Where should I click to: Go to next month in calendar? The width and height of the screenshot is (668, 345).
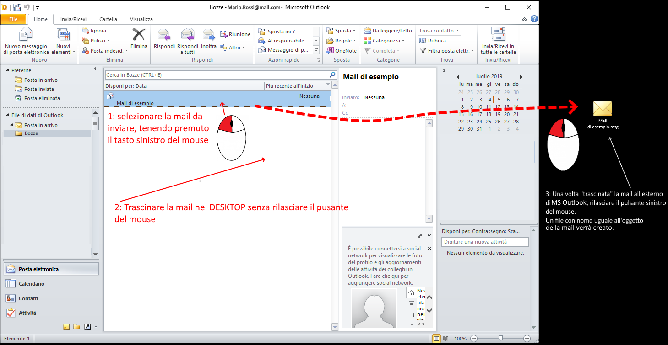click(x=521, y=77)
